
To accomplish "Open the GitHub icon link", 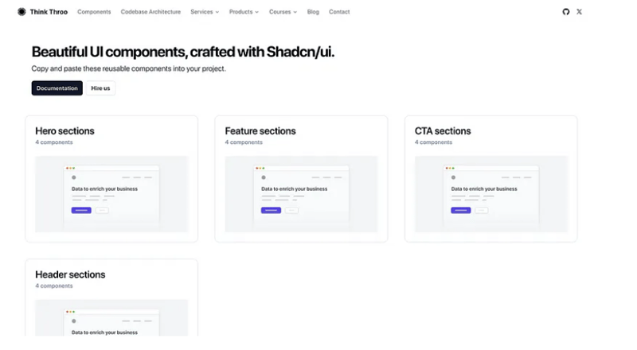I will [x=566, y=12].
